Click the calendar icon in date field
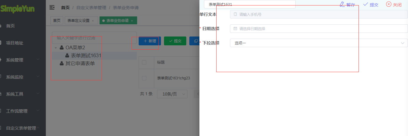Viewport: 408px width, 136px height. 235,29
